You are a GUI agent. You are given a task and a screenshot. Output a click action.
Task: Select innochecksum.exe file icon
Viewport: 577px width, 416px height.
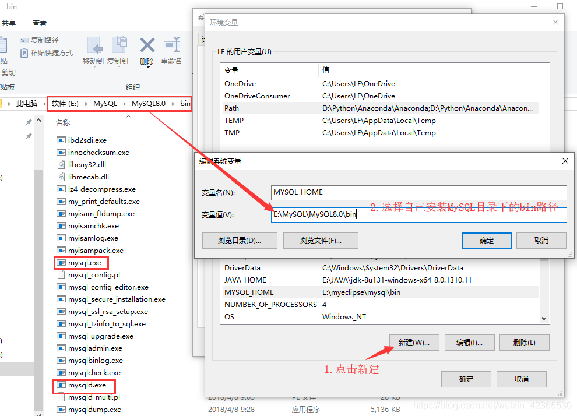[61, 152]
